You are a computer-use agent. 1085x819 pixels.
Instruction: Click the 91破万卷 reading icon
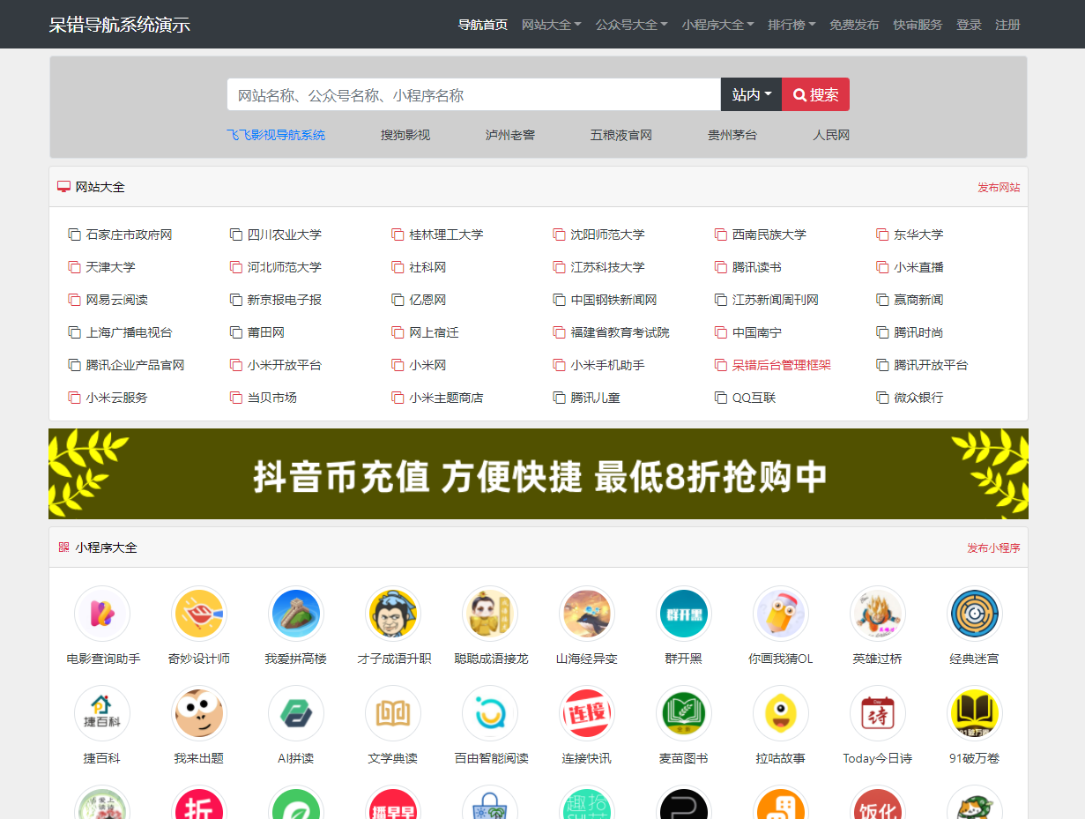(975, 713)
